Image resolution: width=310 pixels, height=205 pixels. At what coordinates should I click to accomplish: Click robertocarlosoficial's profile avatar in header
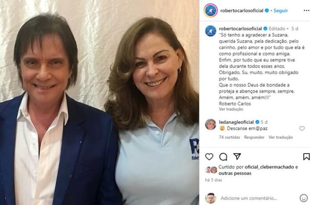[210, 10]
